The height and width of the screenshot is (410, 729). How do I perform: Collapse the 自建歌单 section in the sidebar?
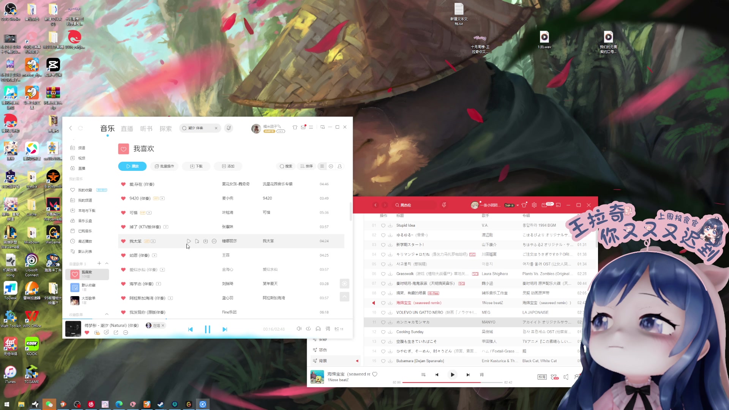107,263
